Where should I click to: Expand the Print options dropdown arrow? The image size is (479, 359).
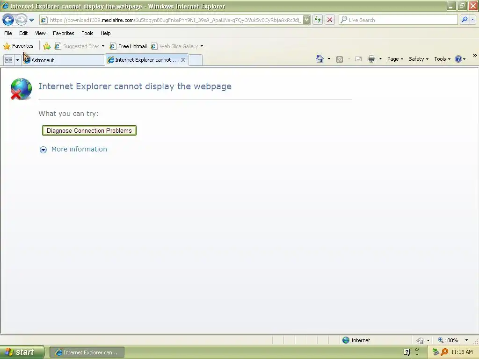click(380, 59)
